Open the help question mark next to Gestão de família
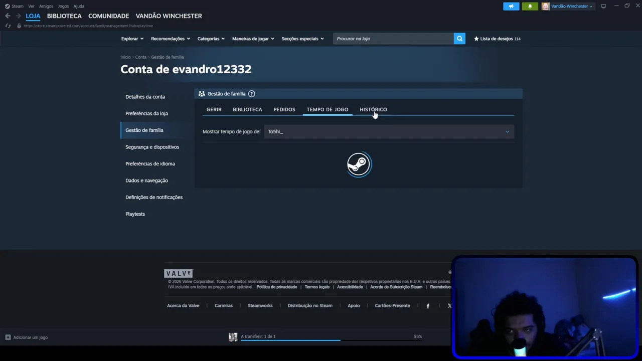Screen dimensions: 642x361 (252, 94)
